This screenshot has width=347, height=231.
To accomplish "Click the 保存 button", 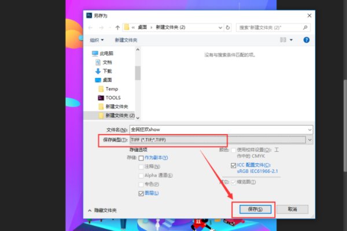I will [255, 209].
